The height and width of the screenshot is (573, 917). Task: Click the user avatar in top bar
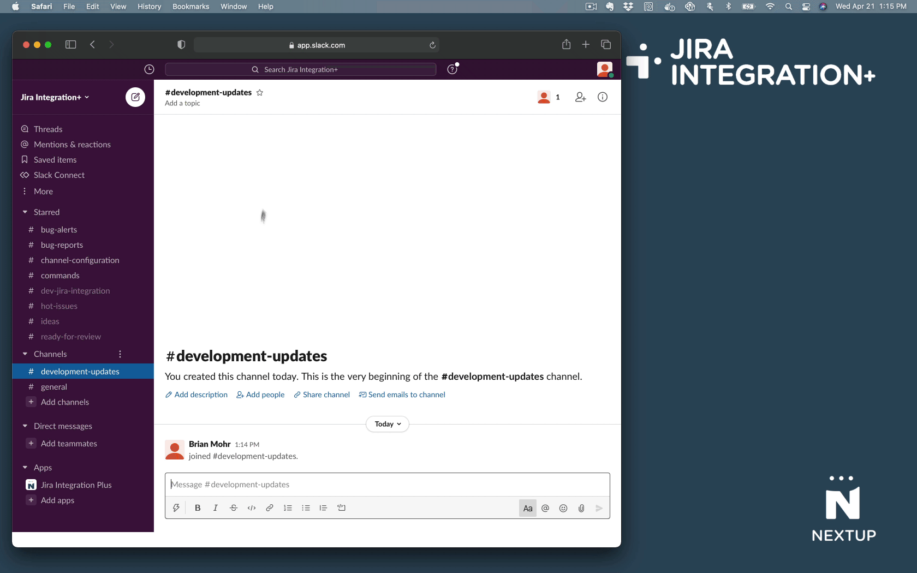(604, 69)
